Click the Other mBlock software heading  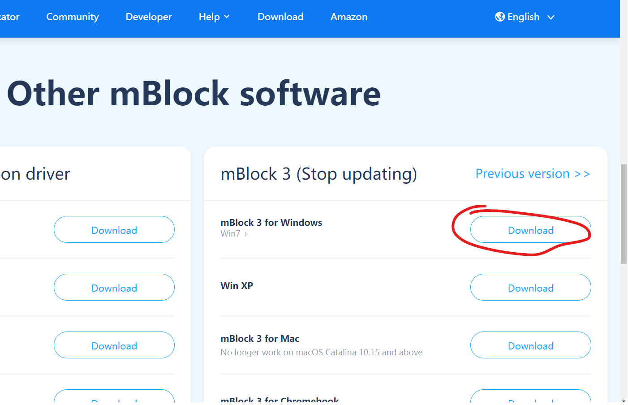[x=194, y=94]
